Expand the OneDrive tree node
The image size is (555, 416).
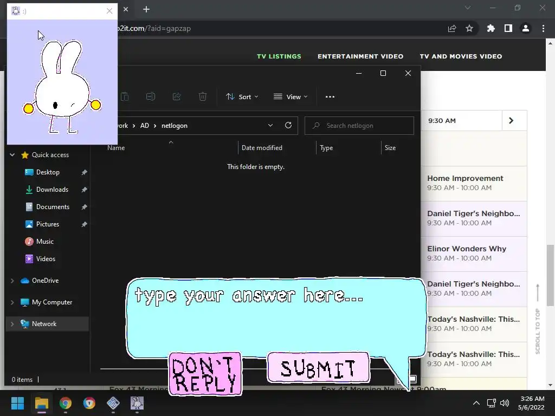[x=12, y=281]
